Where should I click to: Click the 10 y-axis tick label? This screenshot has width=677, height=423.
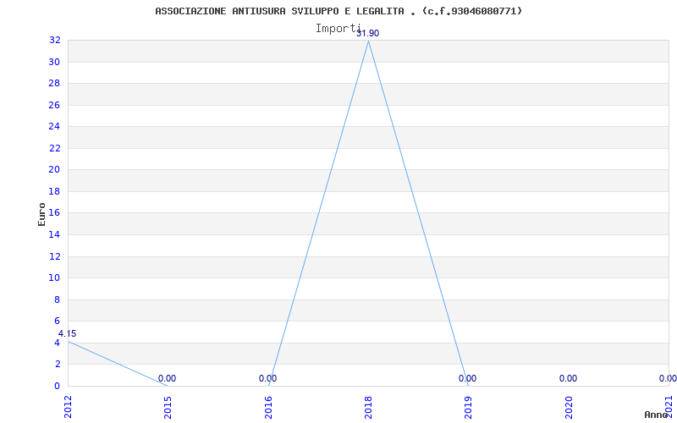coord(54,278)
